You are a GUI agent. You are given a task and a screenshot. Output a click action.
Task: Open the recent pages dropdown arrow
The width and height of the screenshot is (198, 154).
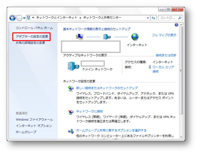[24, 18]
